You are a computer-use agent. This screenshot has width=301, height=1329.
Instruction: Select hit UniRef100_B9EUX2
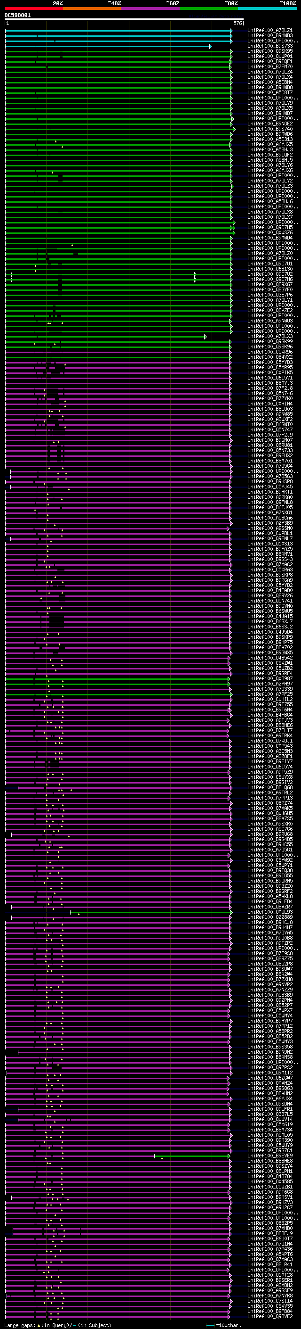[270, 455]
